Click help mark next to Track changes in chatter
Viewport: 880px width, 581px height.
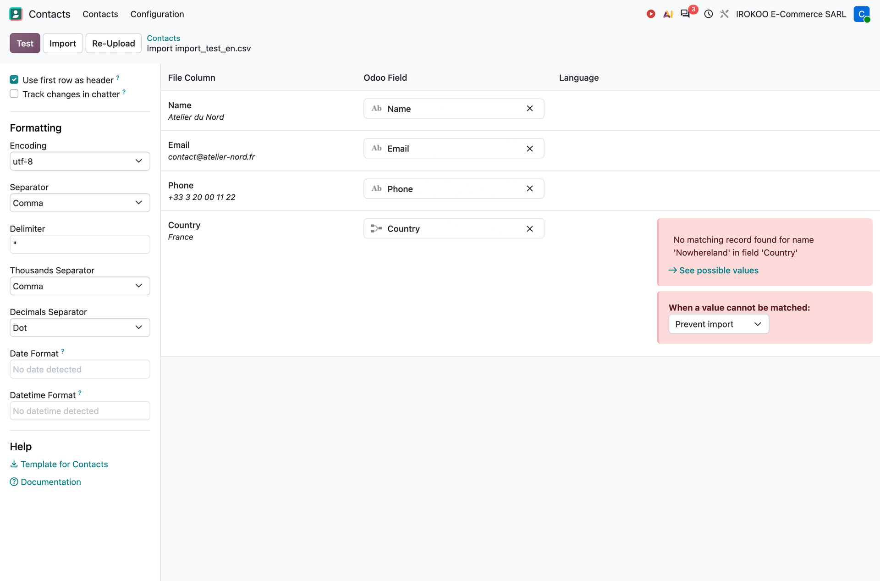tap(124, 92)
